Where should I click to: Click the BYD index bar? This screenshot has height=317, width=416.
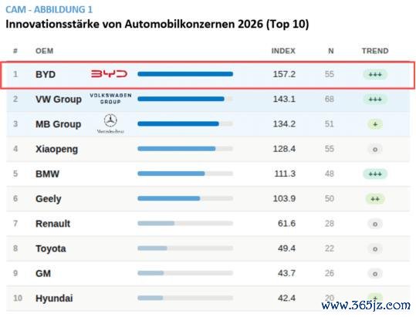pos(185,74)
